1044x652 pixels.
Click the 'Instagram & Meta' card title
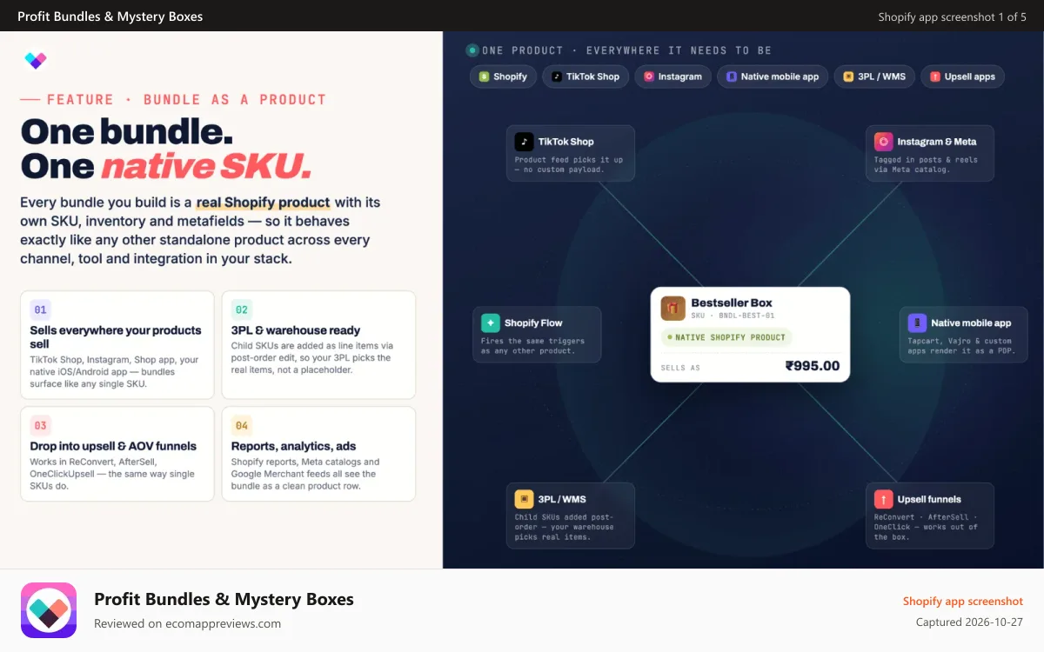point(937,142)
